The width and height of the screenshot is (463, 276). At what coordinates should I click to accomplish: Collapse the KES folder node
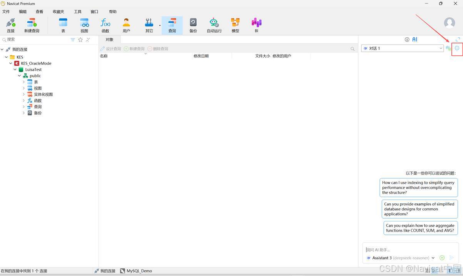pos(6,57)
